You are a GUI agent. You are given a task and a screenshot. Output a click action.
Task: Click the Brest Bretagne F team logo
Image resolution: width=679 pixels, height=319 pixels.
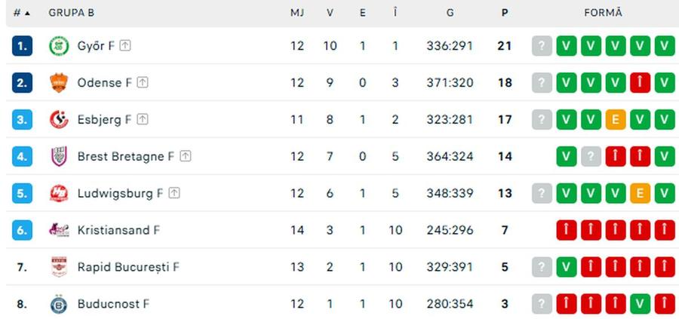(59, 156)
